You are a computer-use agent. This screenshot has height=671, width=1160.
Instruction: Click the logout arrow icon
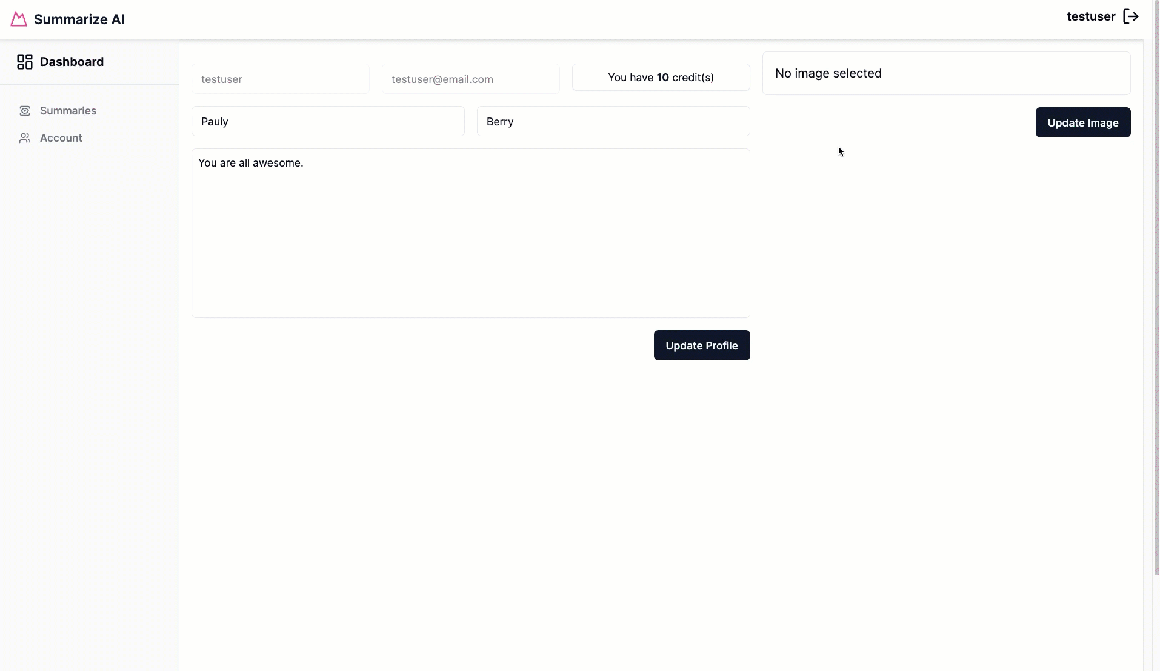coord(1131,16)
